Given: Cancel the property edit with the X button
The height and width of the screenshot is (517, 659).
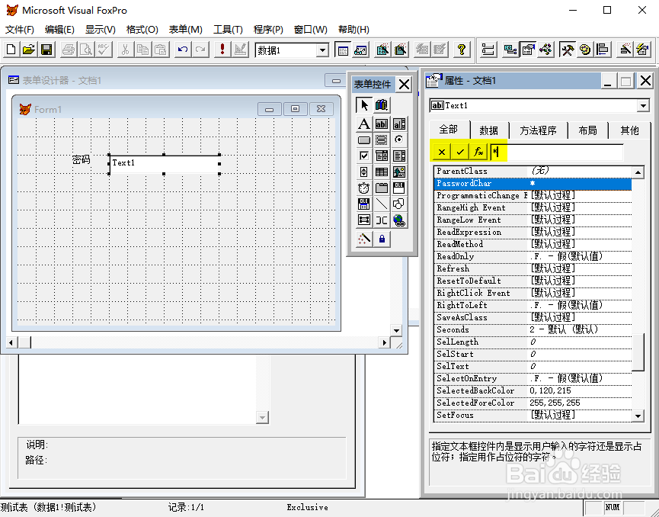Looking at the screenshot, I should tap(442, 152).
